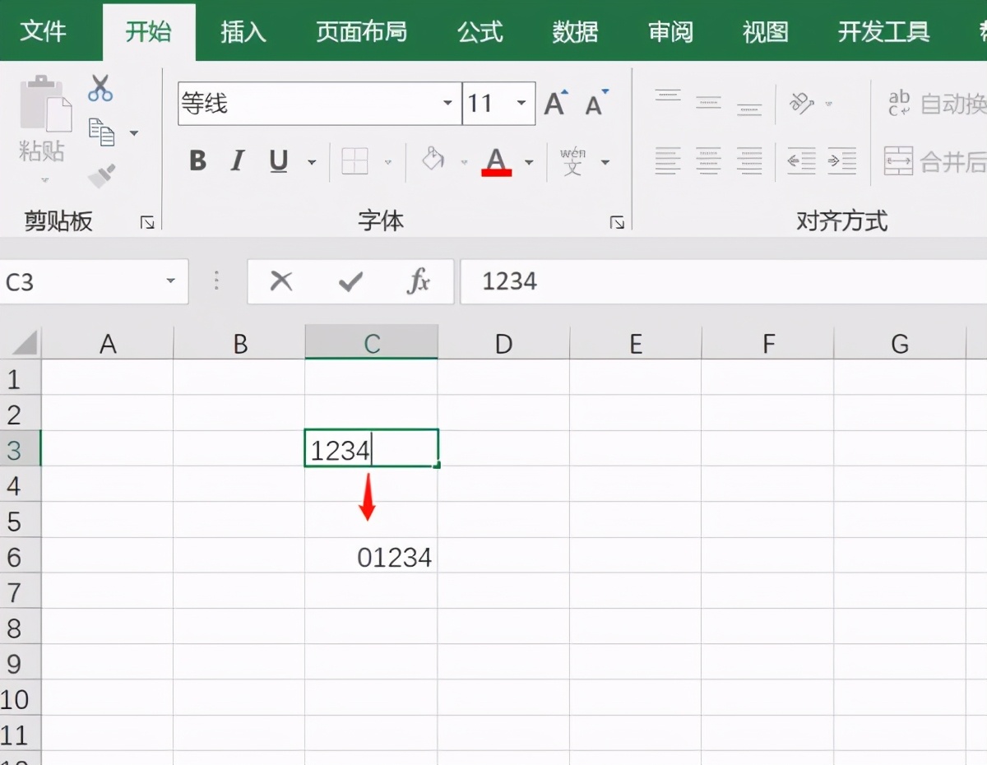The image size is (987, 765).
Task: Open the 文件 menu tab
Action: click(x=43, y=32)
